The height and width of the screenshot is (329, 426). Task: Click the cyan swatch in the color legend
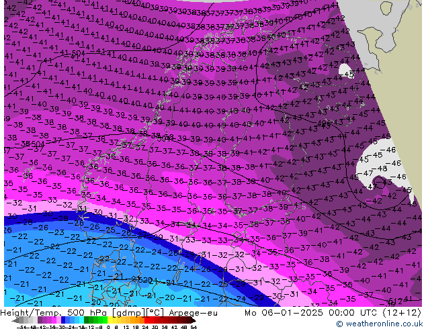(x=82, y=320)
